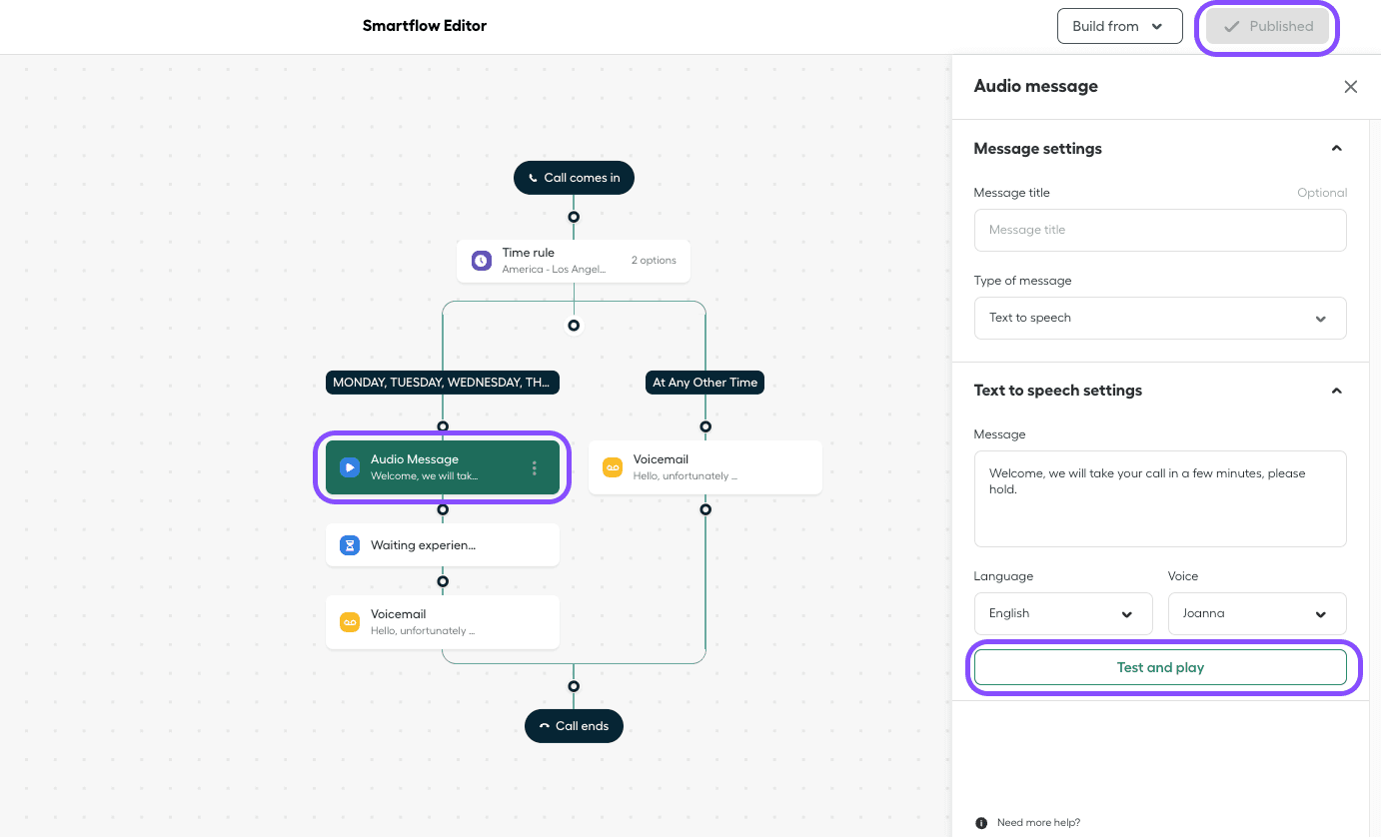This screenshot has height=837, width=1381.
Task: Click the right-branch Voicemail icon
Action: [612, 467]
